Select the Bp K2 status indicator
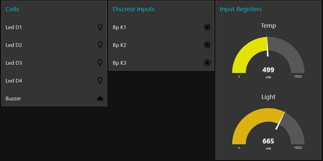The height and width of the screenshot is (161, 323). pos(207,45)
